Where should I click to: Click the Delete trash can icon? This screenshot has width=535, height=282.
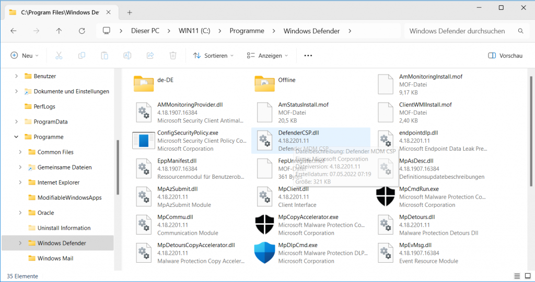click(173, 56)
